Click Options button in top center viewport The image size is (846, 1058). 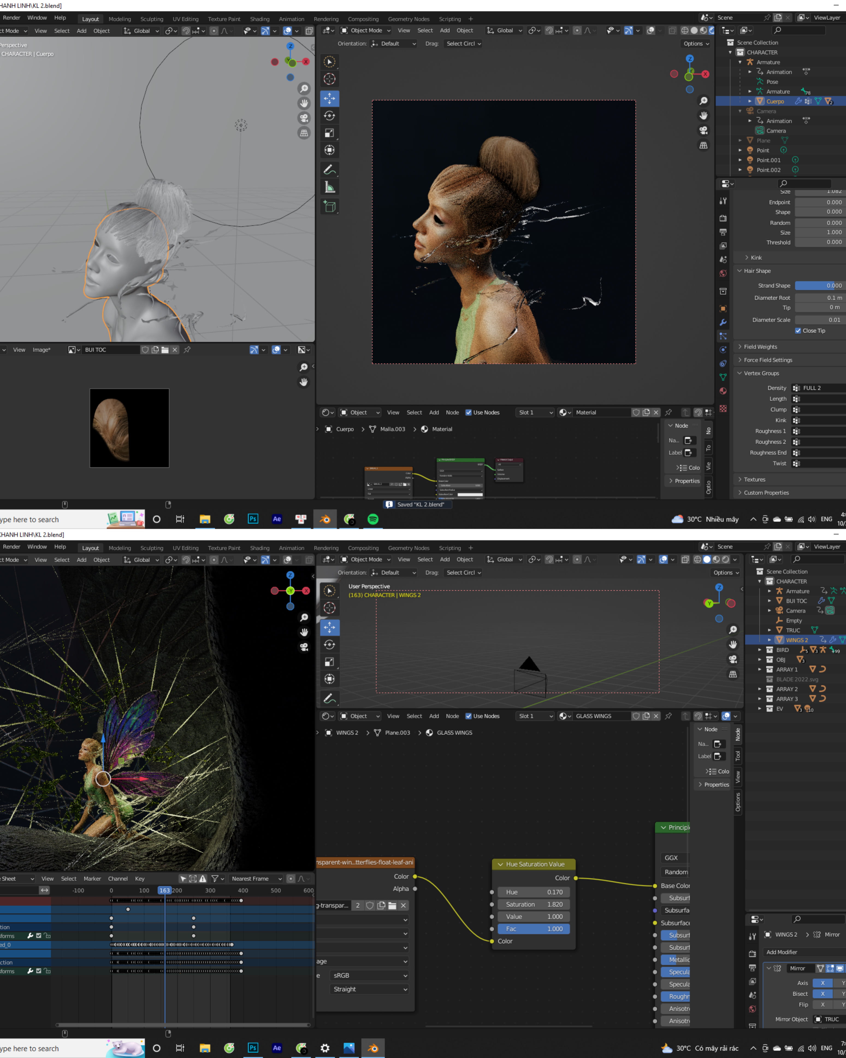click(696, 44)
